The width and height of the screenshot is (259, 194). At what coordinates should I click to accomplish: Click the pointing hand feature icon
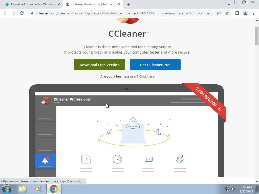(x=180, y=159)
